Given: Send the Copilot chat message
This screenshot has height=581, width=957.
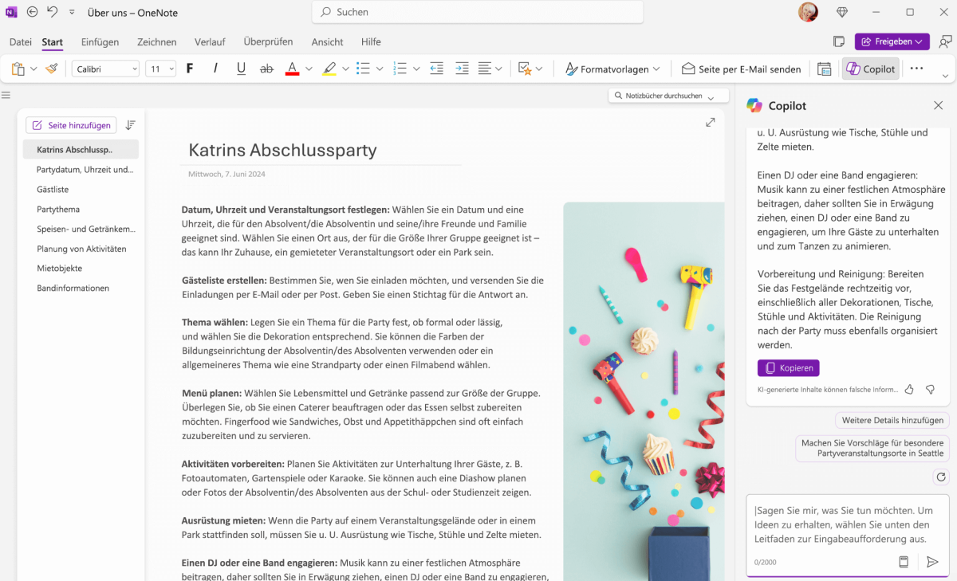Looking at the screenshot, I should click(933, 561).
